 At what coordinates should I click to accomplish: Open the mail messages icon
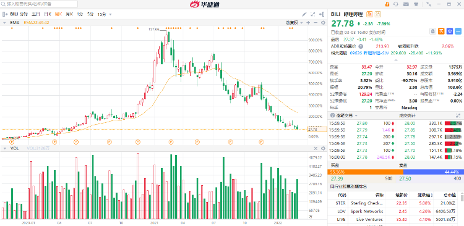click(406, 4)
